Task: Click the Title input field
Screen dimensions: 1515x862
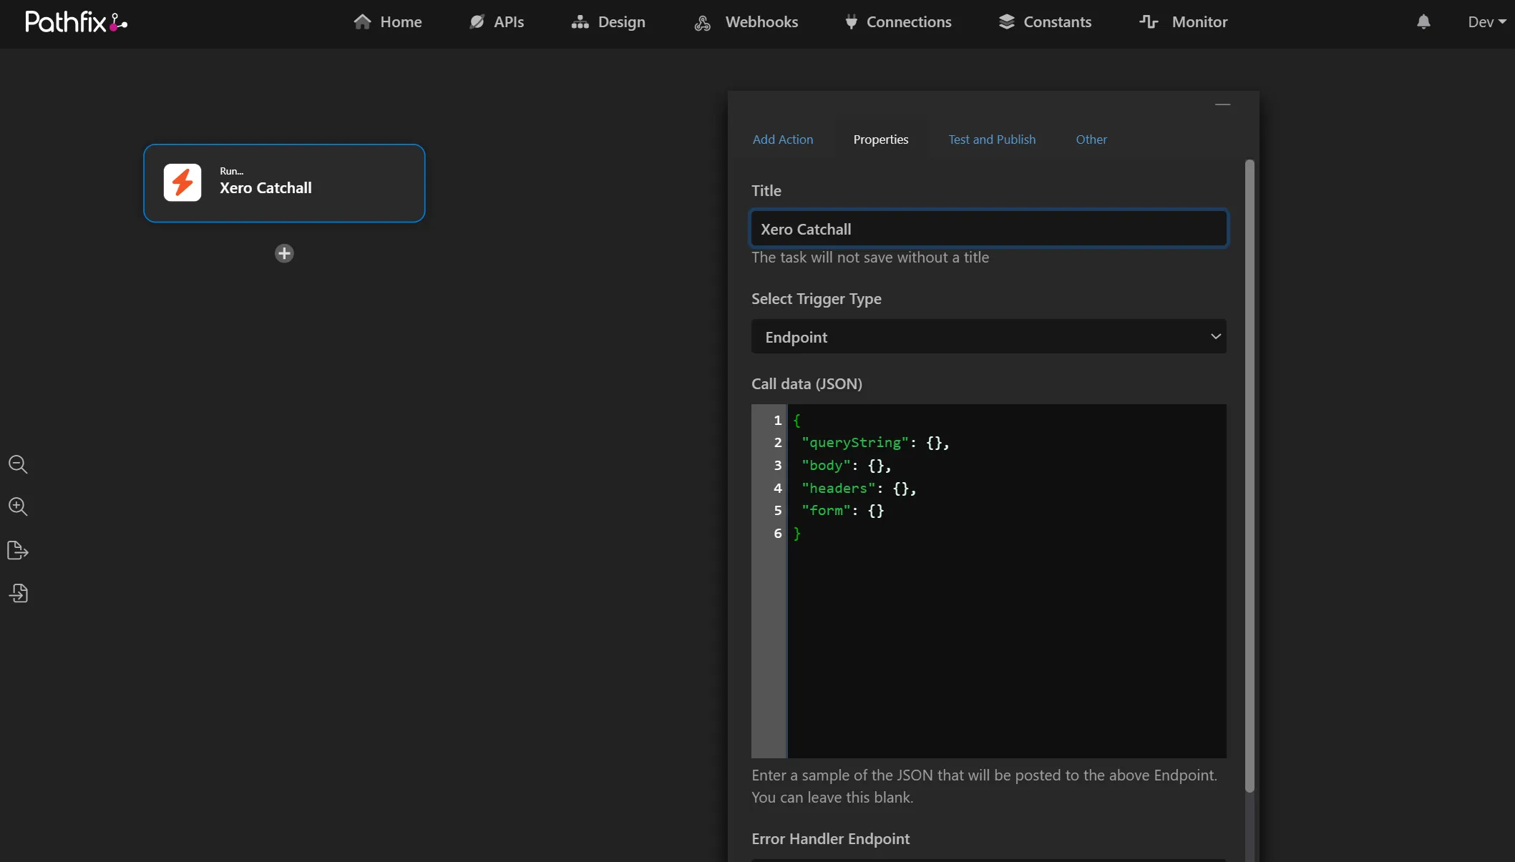Action: pos(989,229)
